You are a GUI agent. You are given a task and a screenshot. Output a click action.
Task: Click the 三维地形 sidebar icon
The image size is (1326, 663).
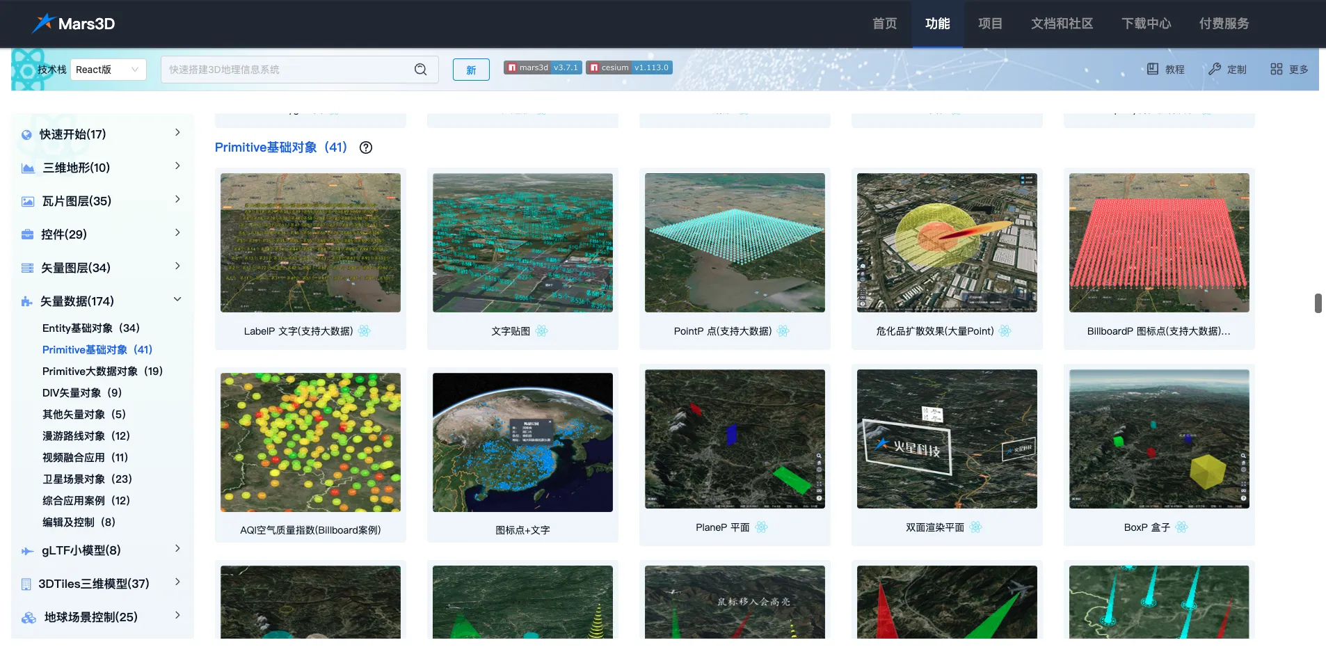click(x=28, y=168)
